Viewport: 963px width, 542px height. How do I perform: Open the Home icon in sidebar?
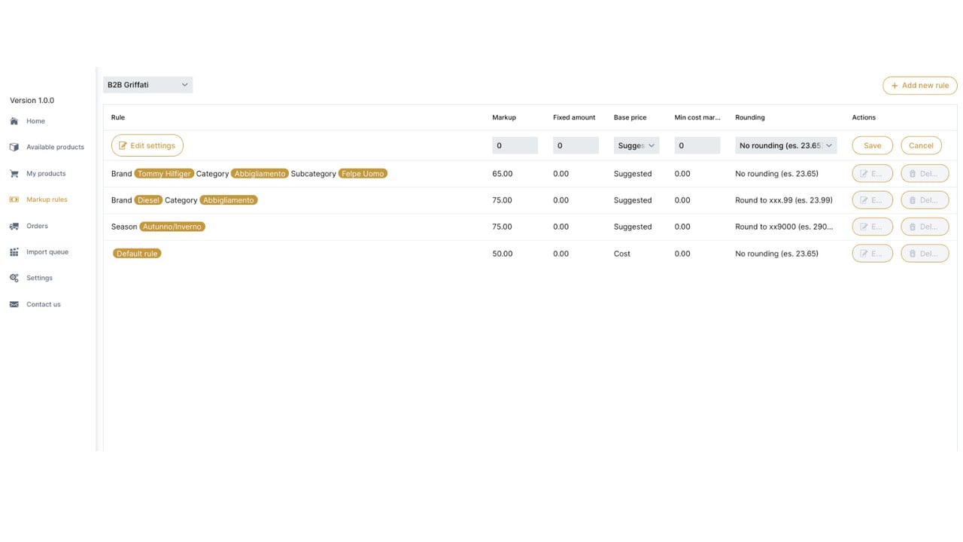pyautogui.click(x=14, y=121)
